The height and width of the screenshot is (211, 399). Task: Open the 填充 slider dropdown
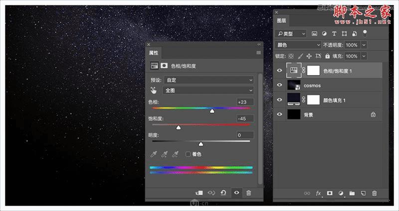pyautogui.click(x=364, y=56)
